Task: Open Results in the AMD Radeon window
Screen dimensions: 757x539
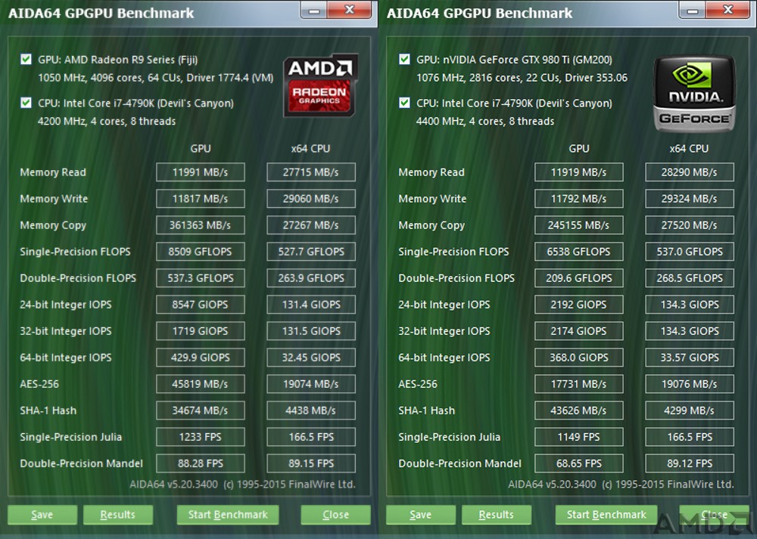Action: coord(118,514)
